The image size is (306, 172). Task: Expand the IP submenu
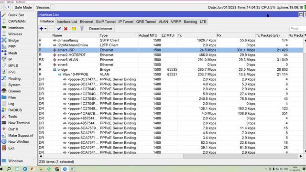[10, 59]
